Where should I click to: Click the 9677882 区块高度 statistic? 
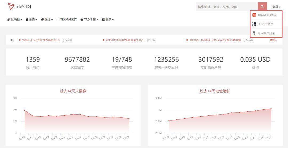(x=77, y=63)
